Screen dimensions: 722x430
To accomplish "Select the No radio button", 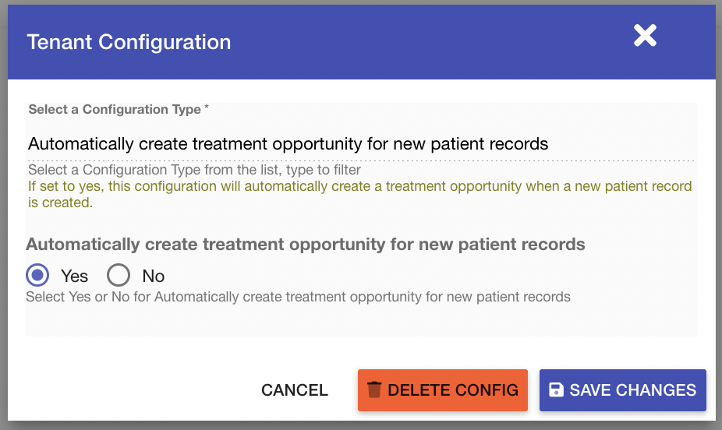I will [119, 275].
